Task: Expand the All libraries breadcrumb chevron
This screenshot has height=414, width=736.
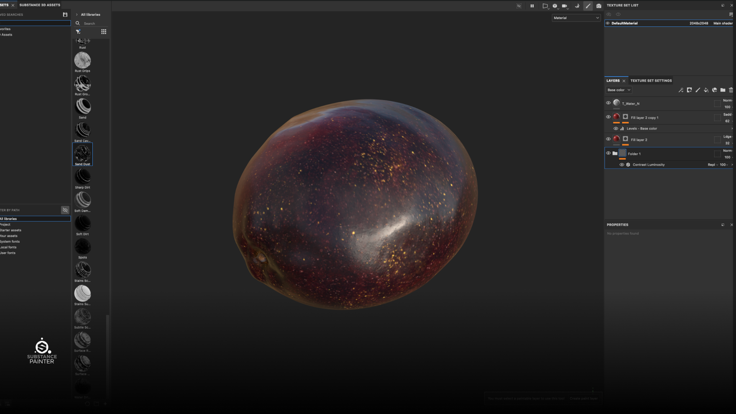Action: [77, 15]
